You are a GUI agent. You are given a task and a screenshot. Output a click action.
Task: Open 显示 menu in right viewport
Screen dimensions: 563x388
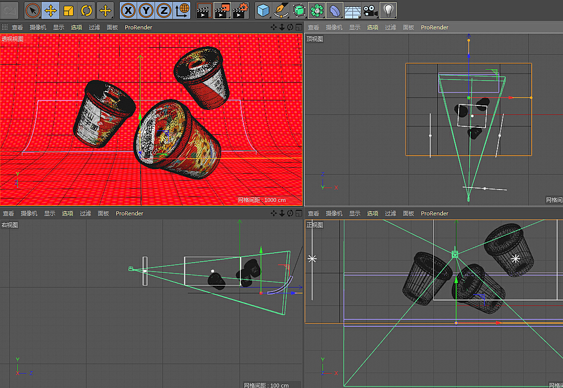coord(50,213)
